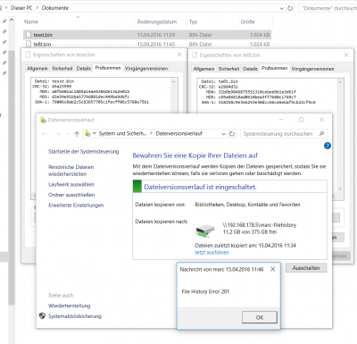Refresh the Dateiversionsverlauf page

coord(232,134)
